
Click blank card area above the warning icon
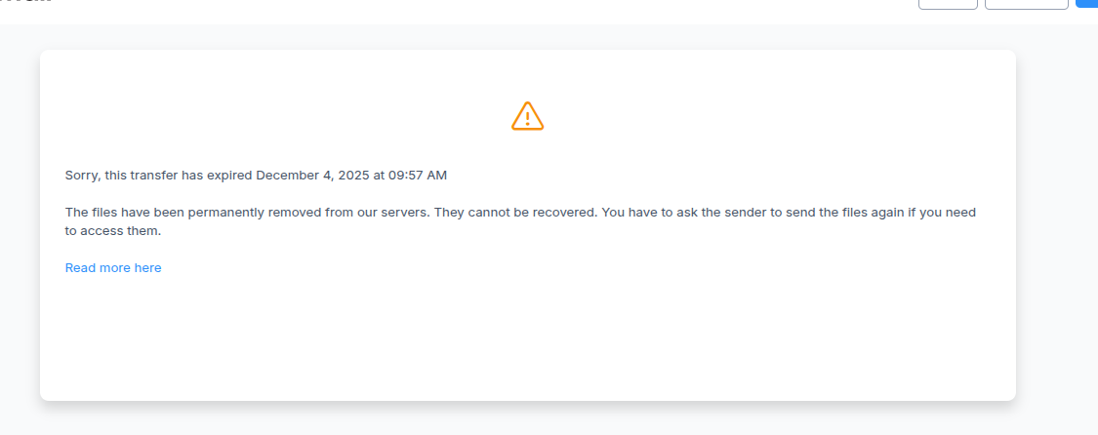[x=527, y=73]
